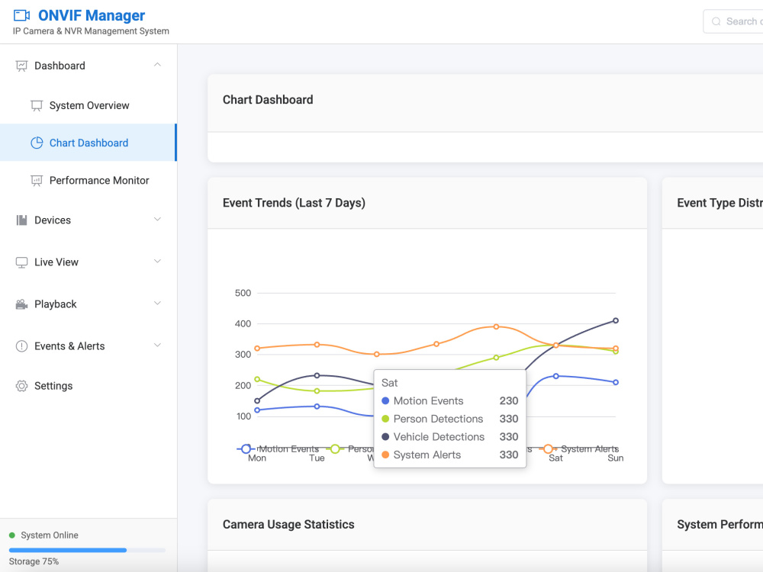Click "IP Camera & NVR Management System" subtitle
This screenshot has width=763, height=572.
click(x=91, y=31)
